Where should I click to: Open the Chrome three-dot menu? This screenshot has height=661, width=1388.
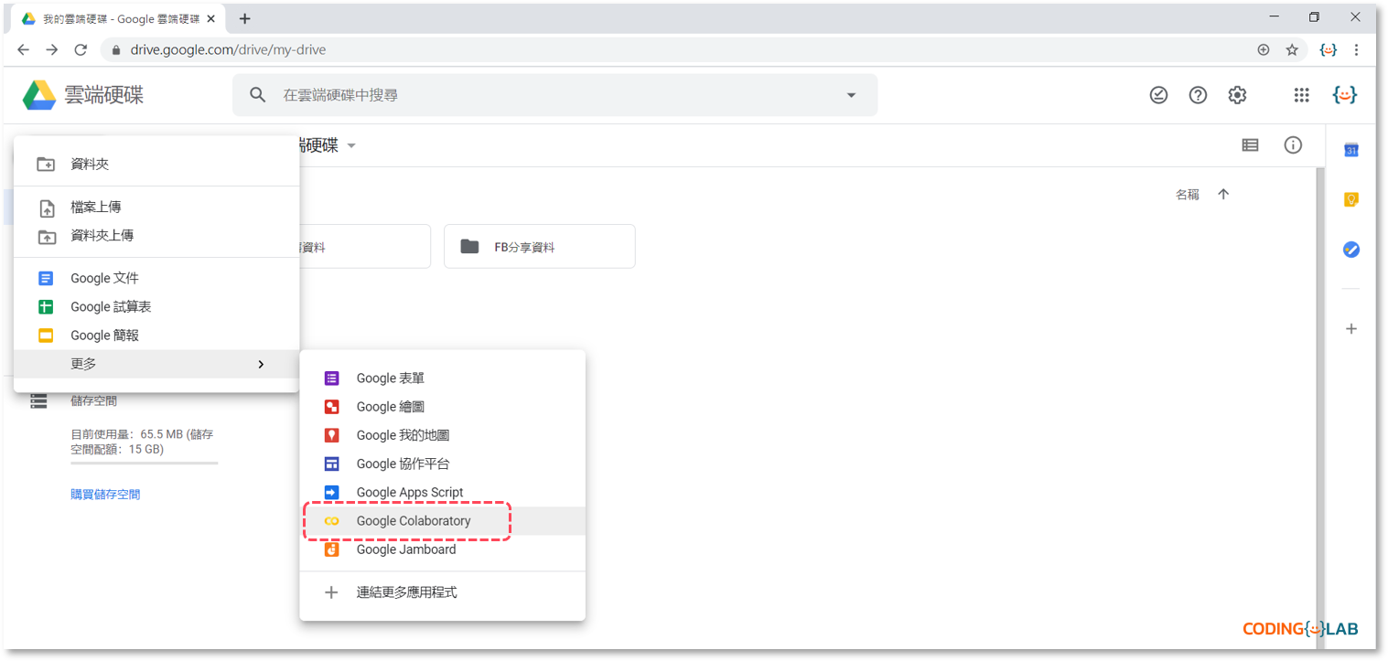1356,50
